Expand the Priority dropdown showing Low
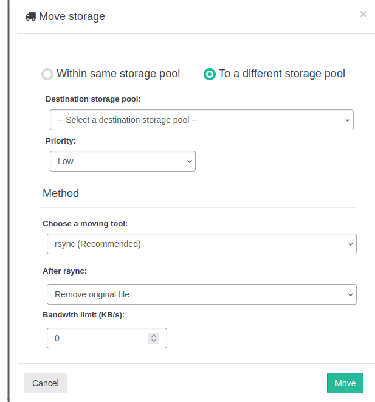This screenshot has width=375, height=402. click(122, 161)
